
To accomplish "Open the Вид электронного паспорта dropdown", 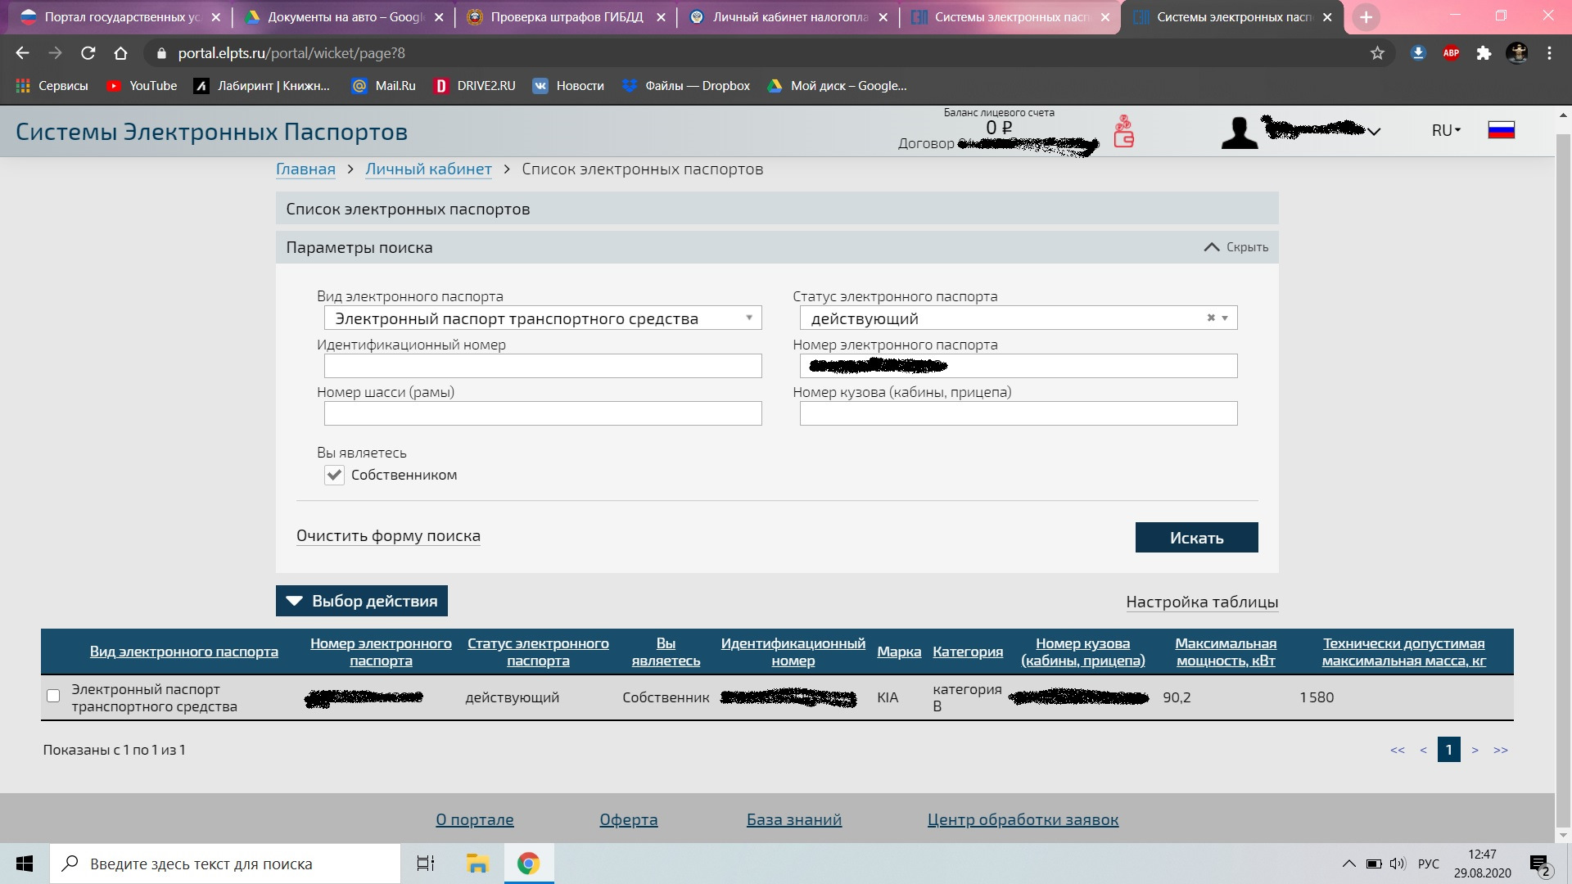I will coord(543,318).
